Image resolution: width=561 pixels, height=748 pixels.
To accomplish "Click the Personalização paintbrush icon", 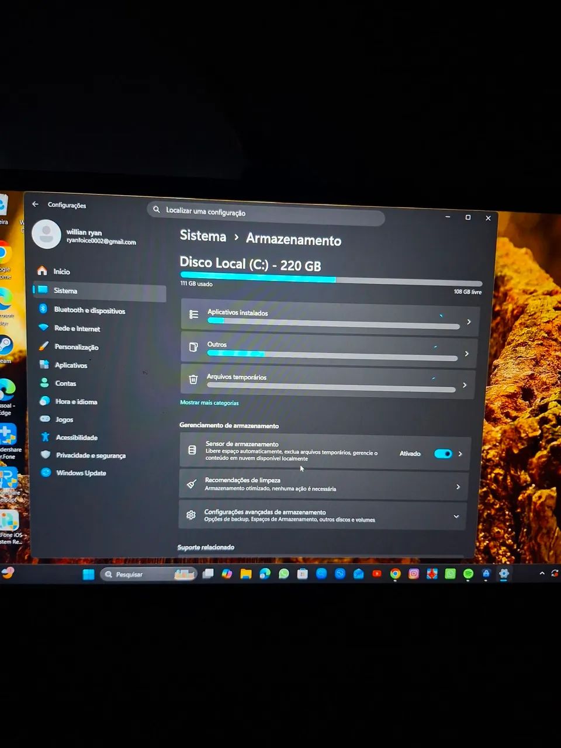I will (44, 346).
